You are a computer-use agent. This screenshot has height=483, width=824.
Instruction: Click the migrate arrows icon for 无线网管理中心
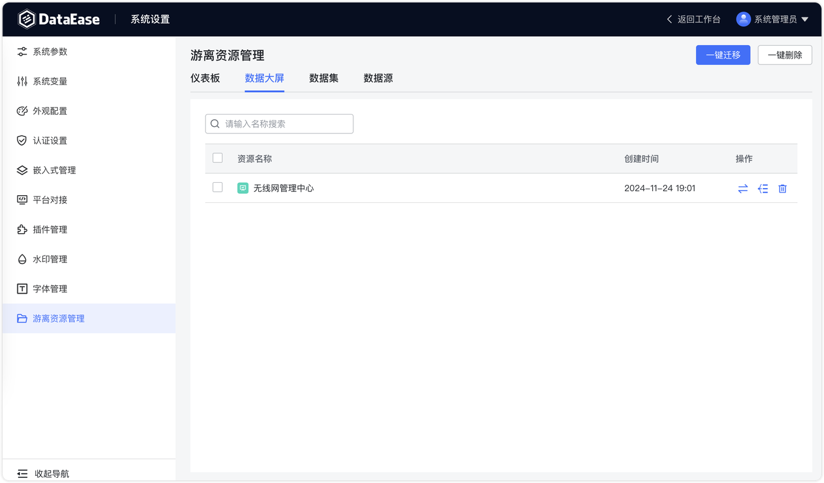[743, 189]
